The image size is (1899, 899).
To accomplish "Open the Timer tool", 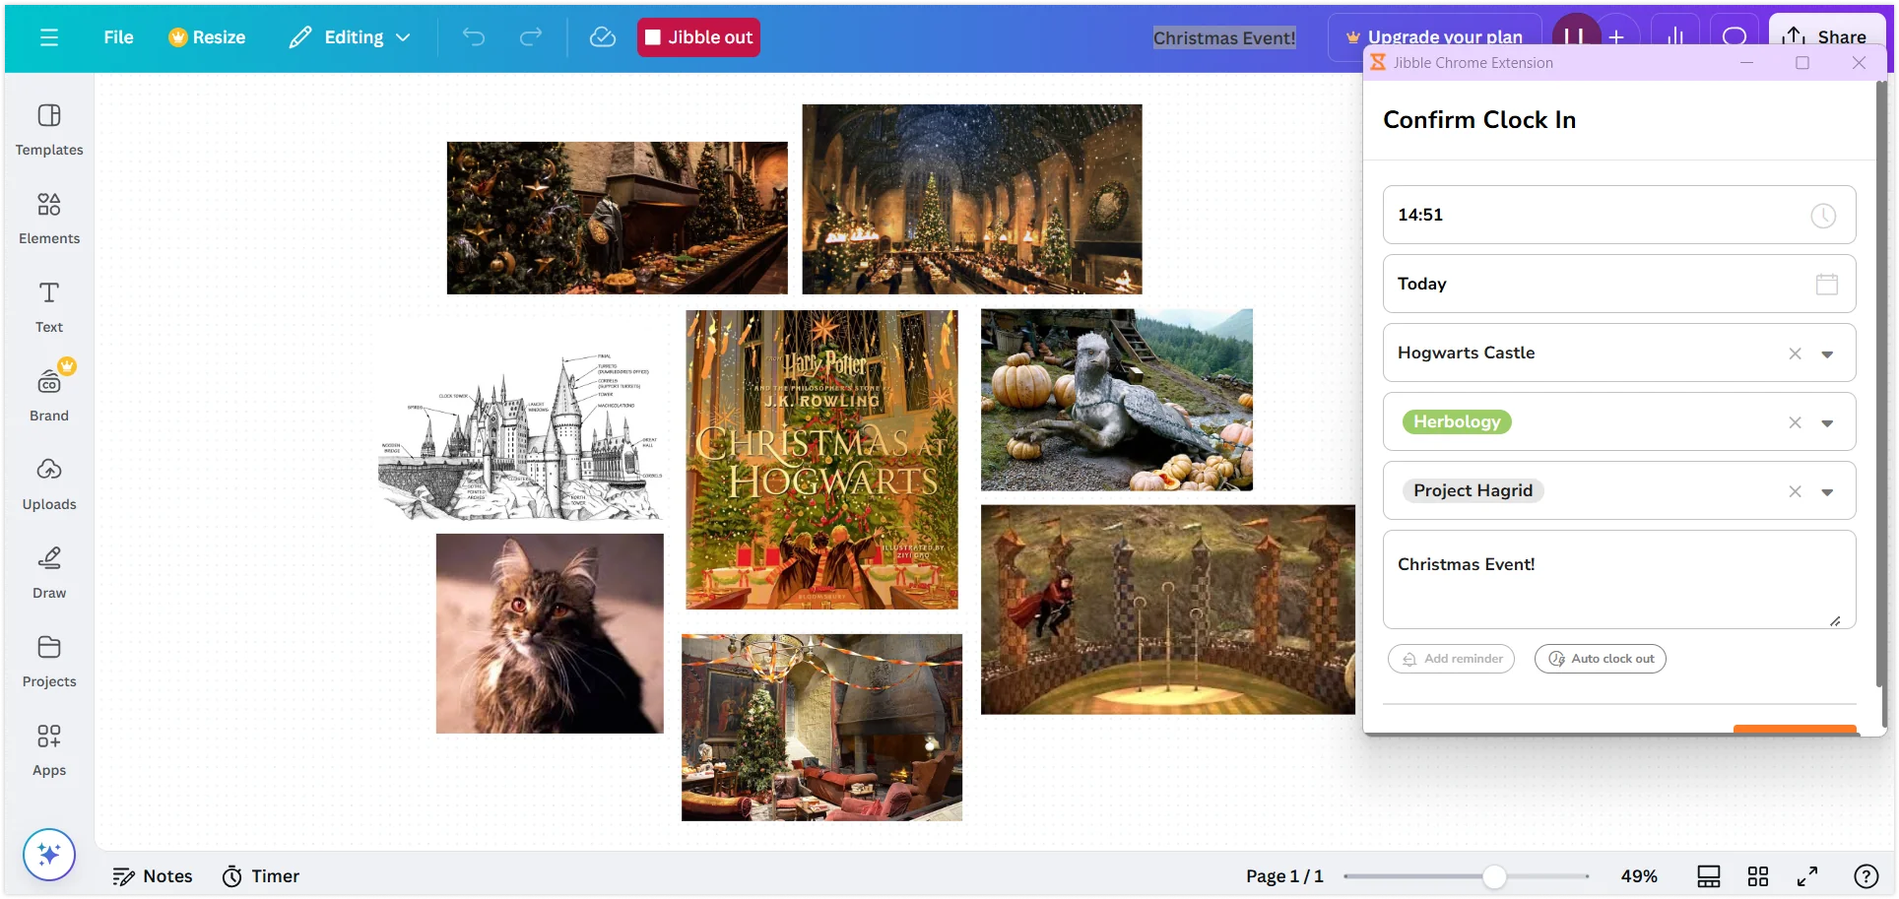I will click(261, 876).
